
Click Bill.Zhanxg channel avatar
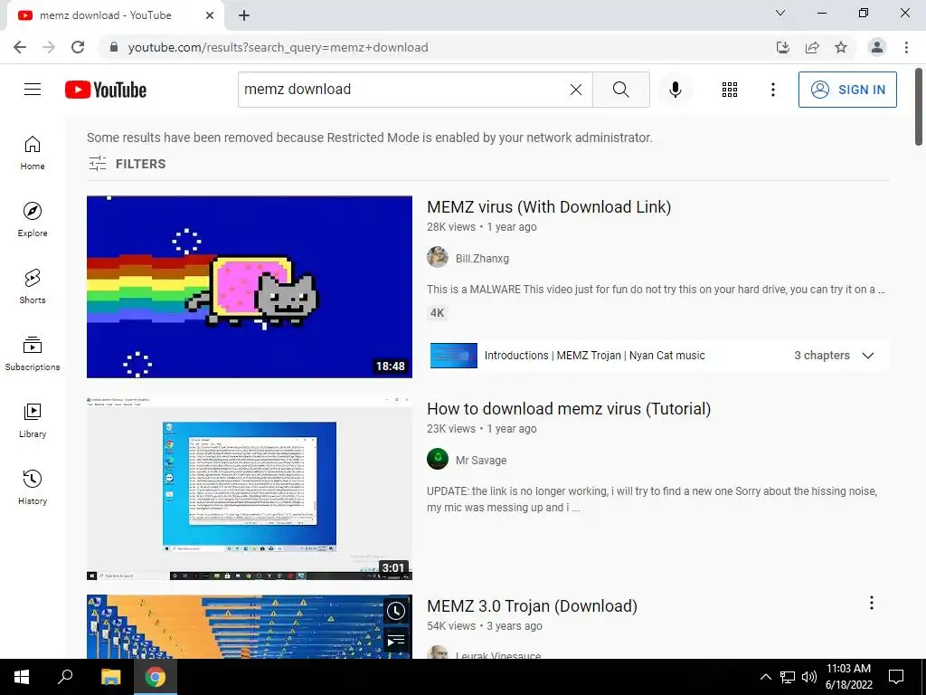tap(438, 257)
